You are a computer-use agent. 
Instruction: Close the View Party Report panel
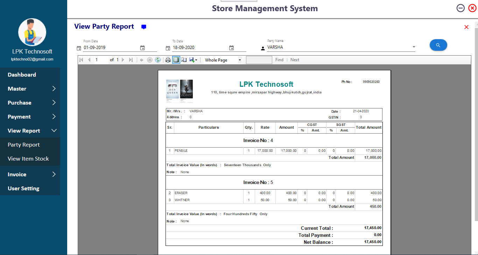coord(466,27)
